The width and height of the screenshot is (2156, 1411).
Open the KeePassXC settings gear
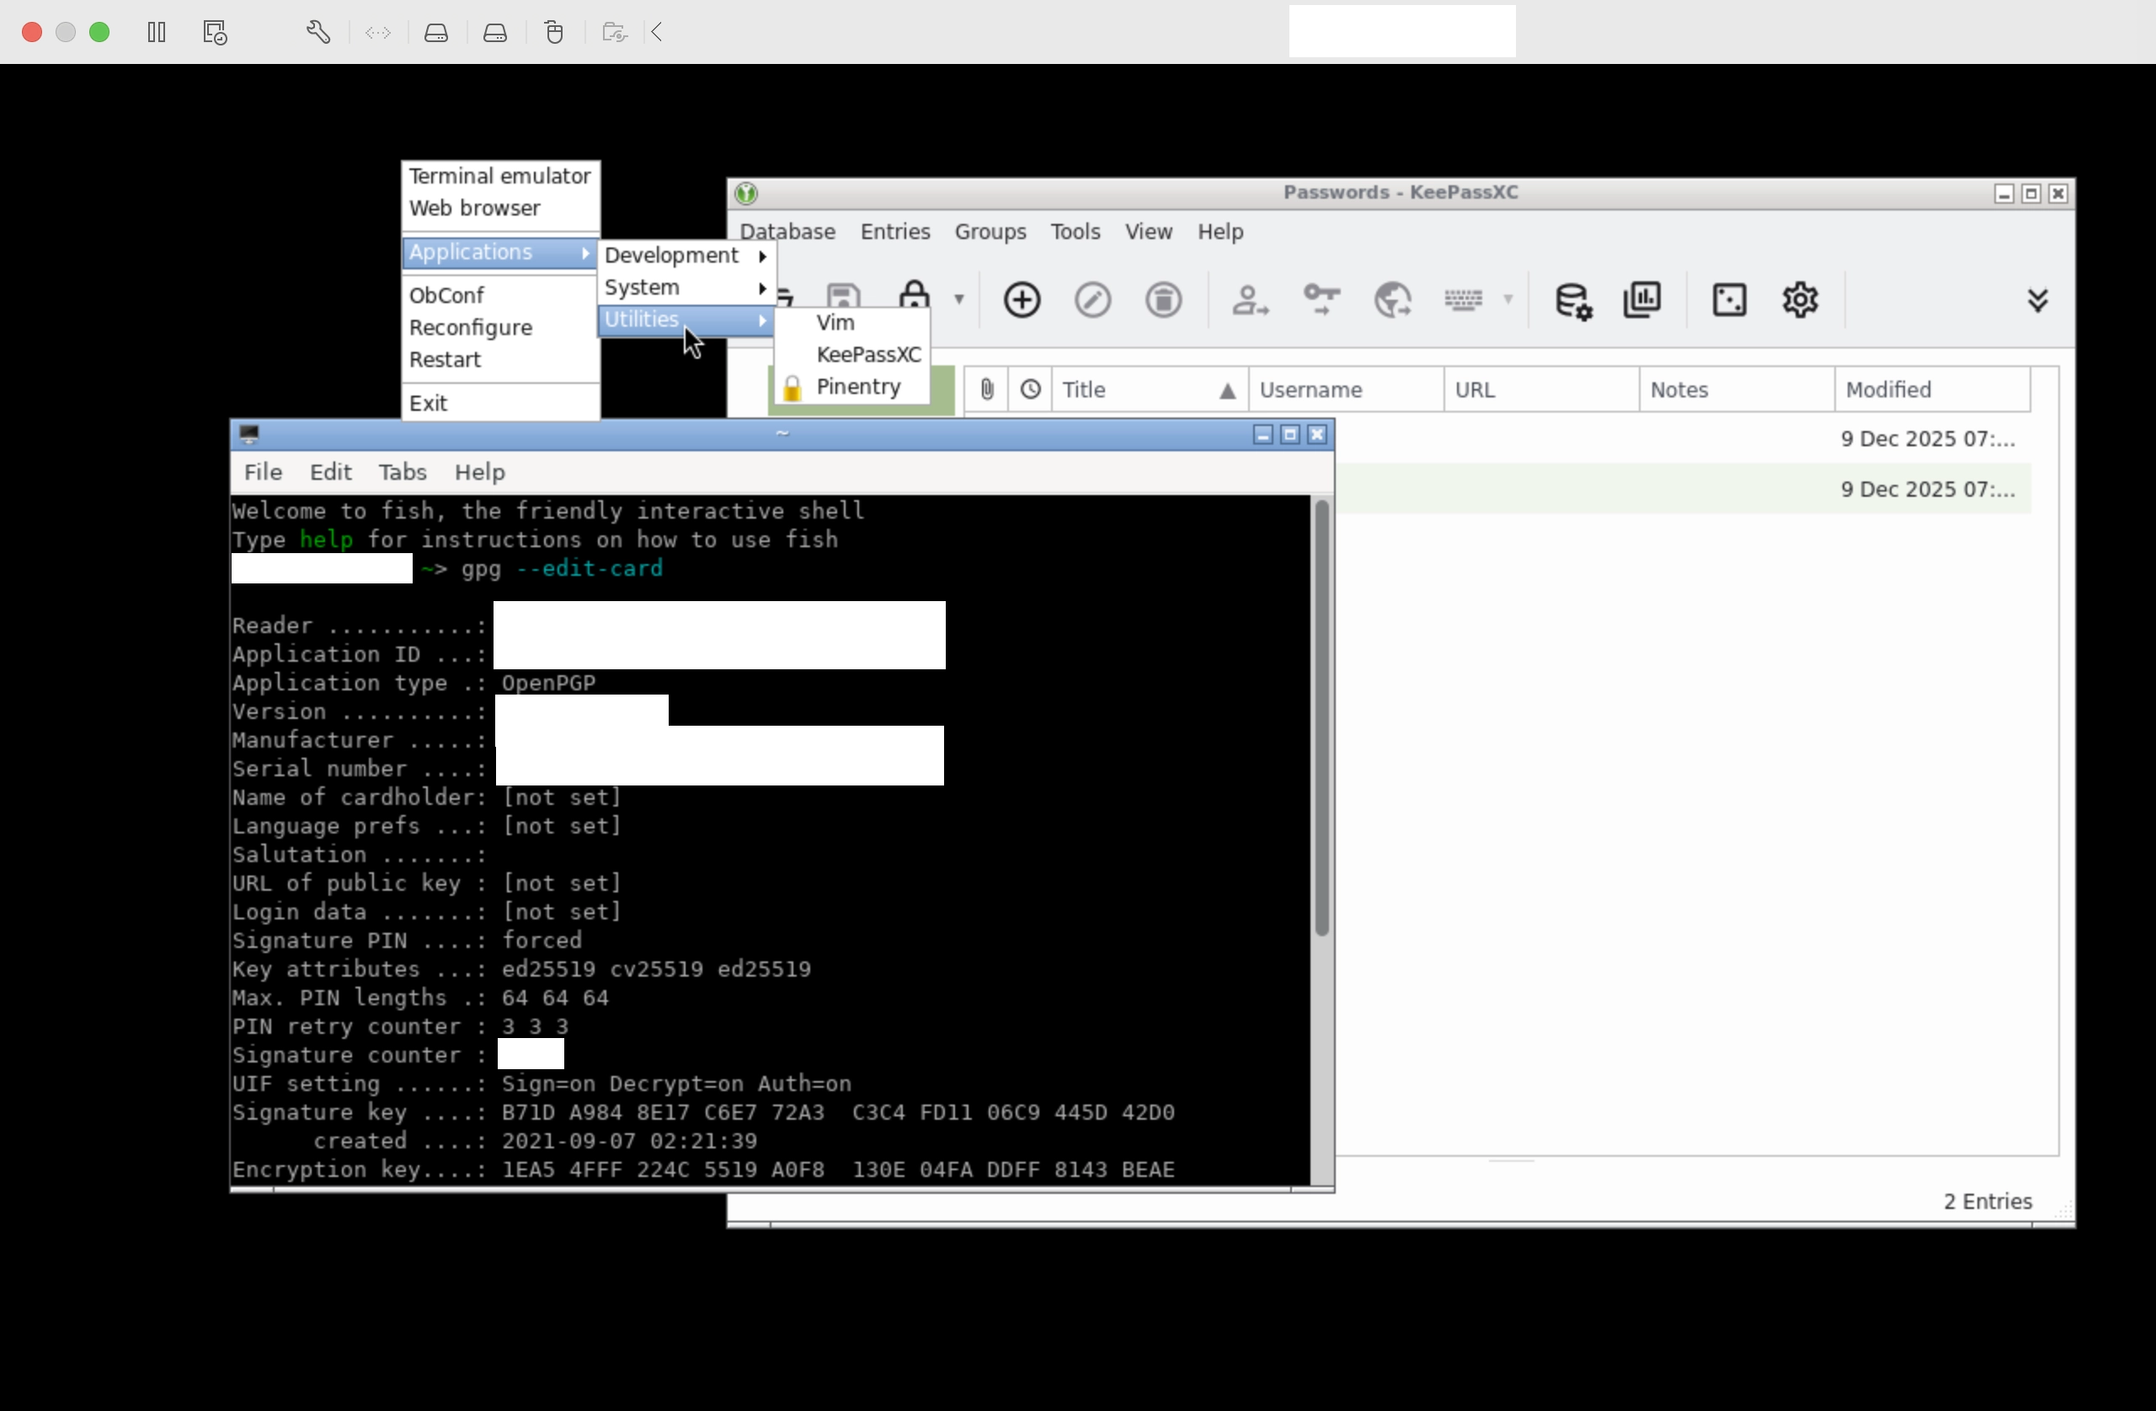point(1800,300)
